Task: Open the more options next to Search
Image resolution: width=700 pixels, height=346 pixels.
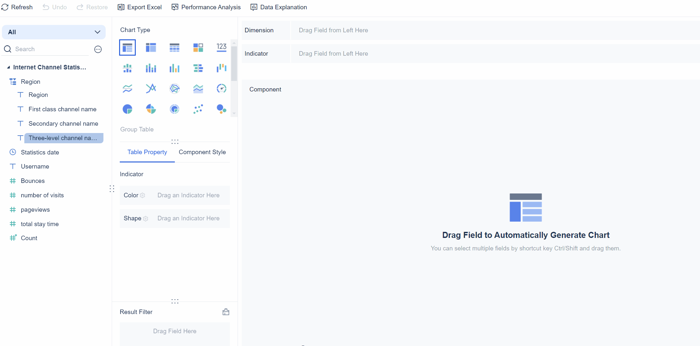Action: tap(98, 49)
